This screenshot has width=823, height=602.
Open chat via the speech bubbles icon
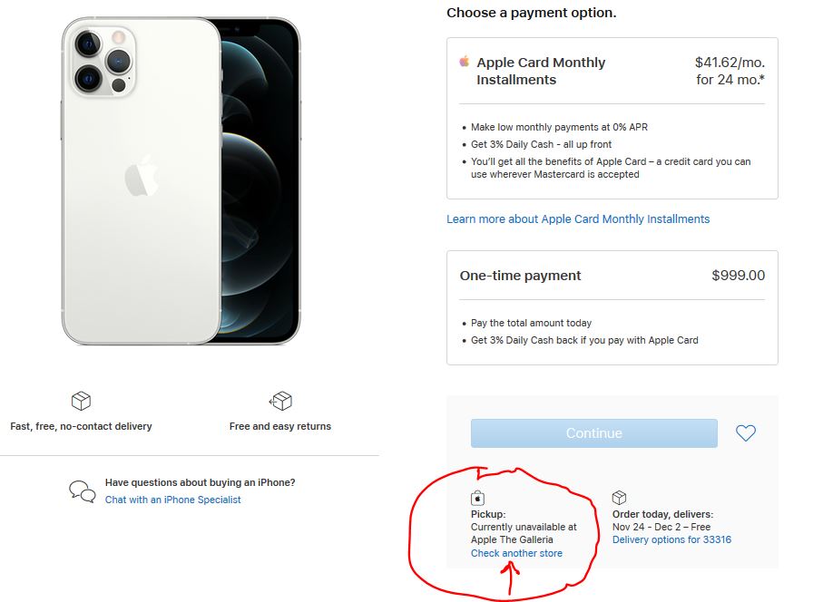pos(81,490)
